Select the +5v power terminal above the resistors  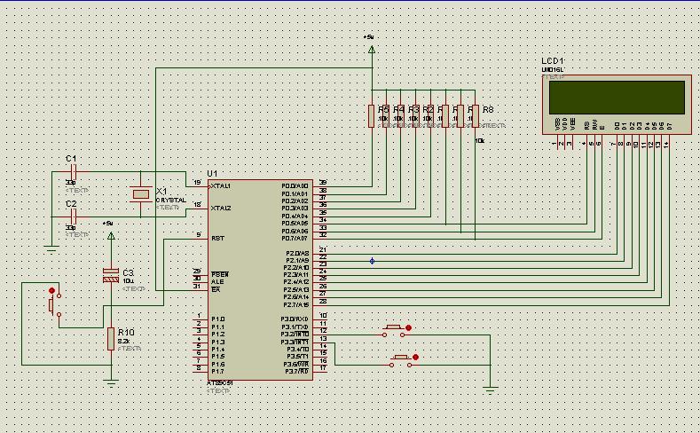pyautogui.click(x=372, y=49)
